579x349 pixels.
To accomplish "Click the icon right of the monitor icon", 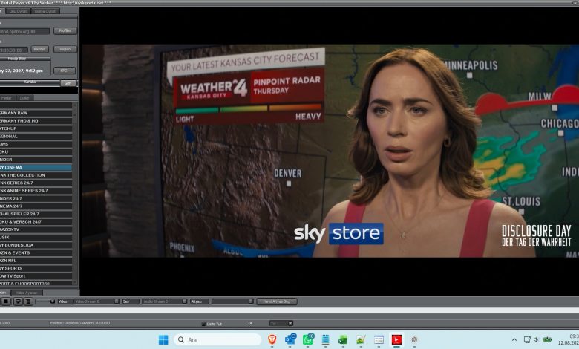I will [28, 301].
